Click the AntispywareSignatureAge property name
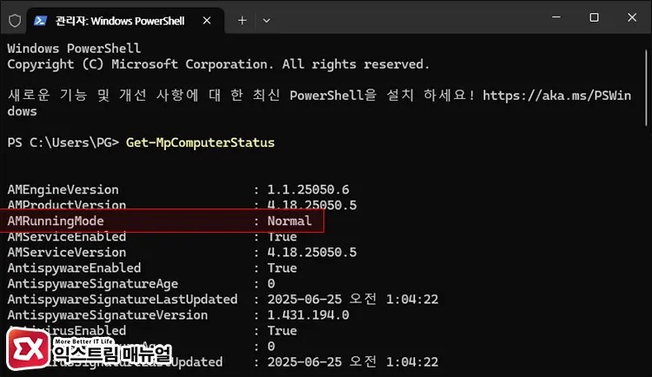Viewport: 652px width, 377px height. [x=93, y=284]
